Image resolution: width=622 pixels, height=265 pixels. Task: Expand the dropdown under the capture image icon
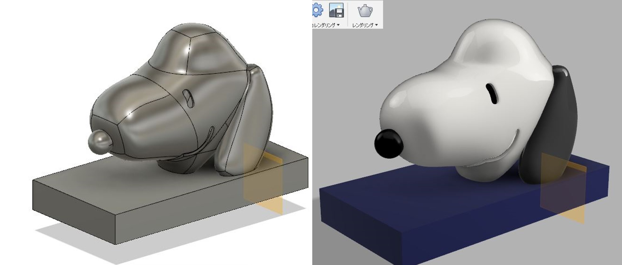(326, 25)
